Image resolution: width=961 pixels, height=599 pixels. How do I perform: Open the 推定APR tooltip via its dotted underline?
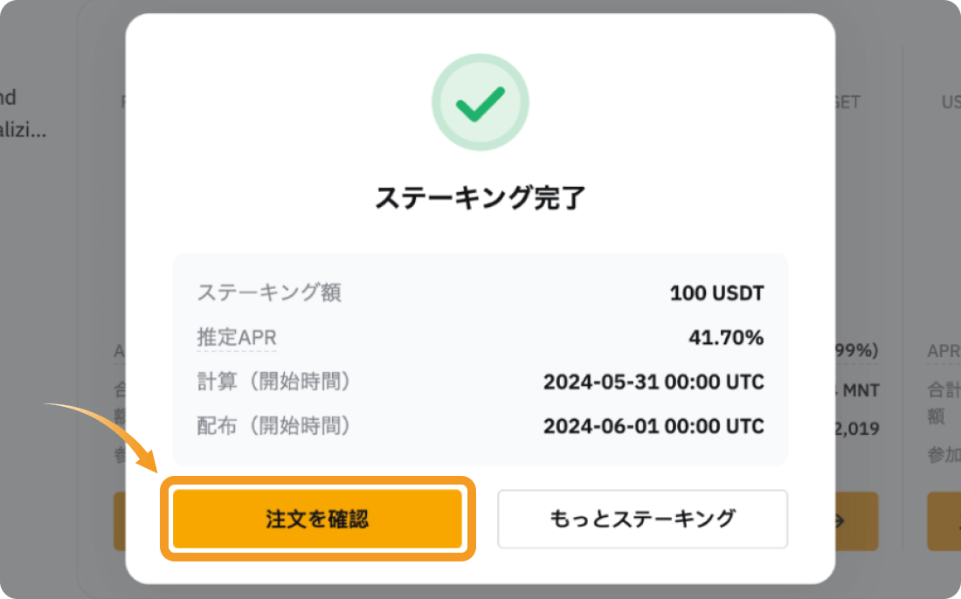[x=236, y=337]
